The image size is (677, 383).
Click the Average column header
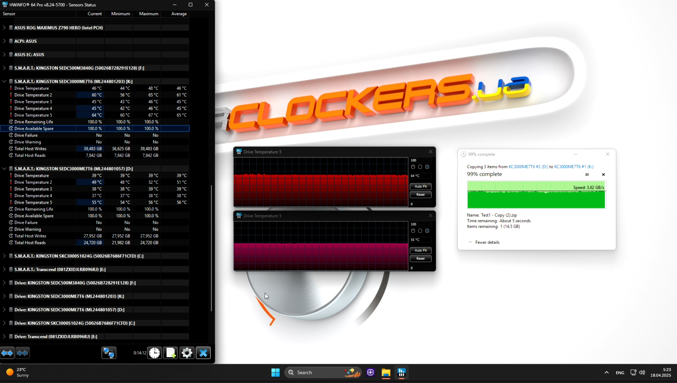(175, 14)
